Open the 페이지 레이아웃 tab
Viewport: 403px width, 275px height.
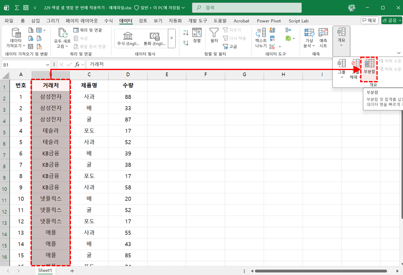coord(82,21)
